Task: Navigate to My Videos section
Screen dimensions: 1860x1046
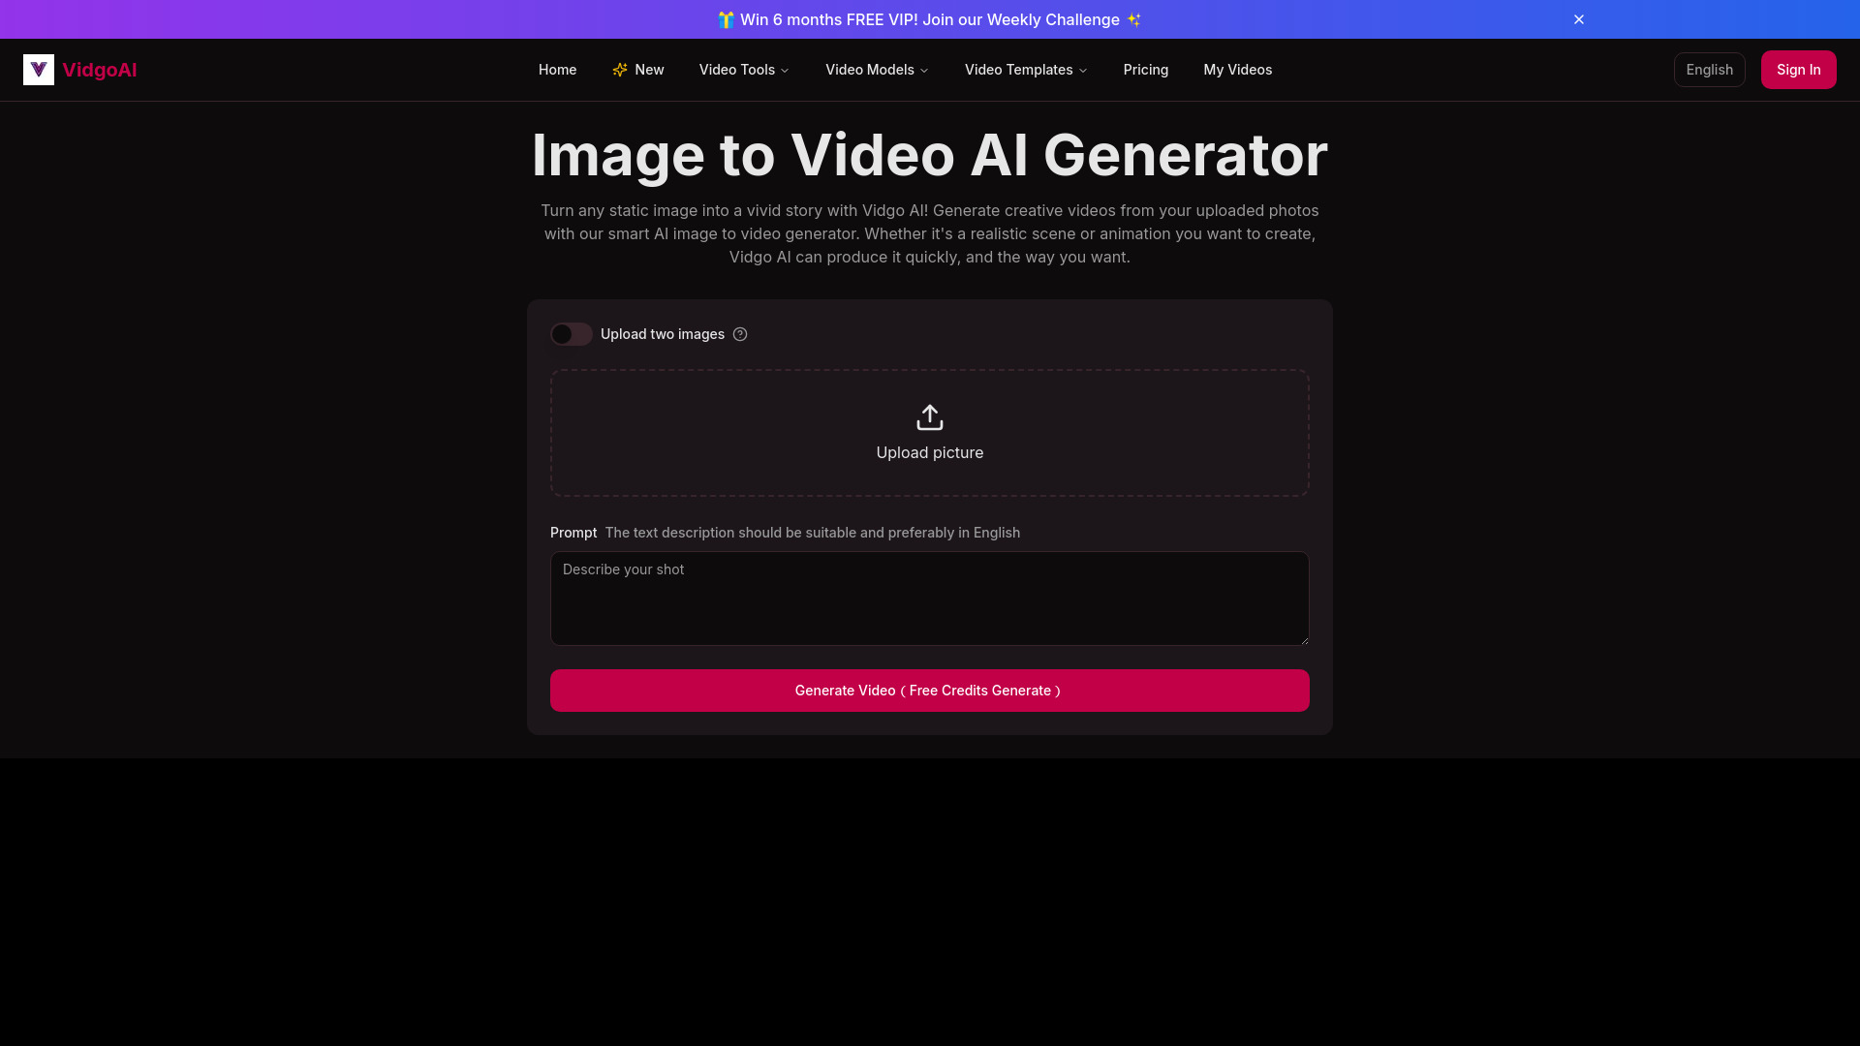Action: coord(1236,69)
